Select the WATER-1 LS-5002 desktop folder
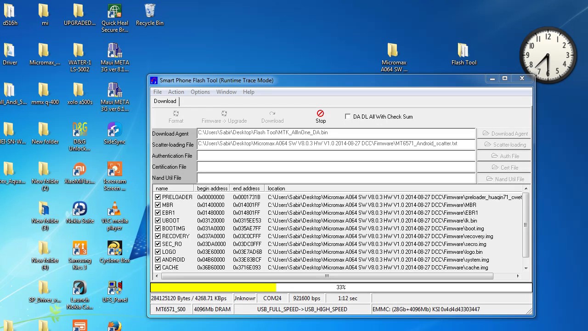588x331 pixels. (x=80, y=58)
